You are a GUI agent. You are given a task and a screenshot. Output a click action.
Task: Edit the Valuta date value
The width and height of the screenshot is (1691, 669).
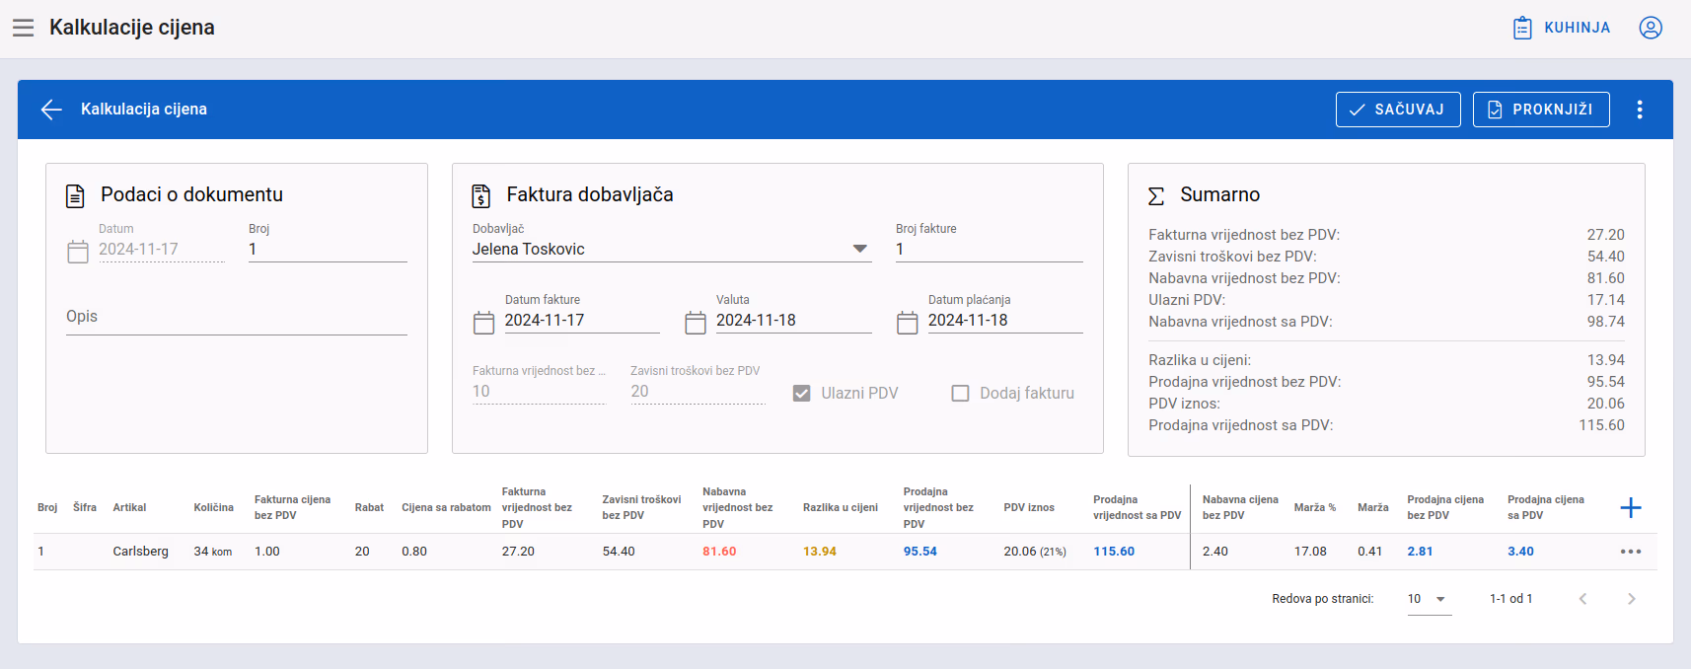794,321
